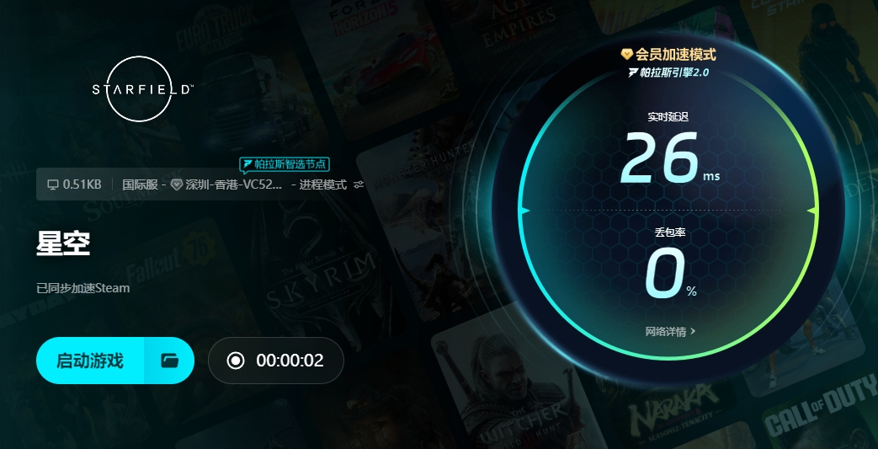Click the monitor icon beside 0.51KB

(x=53, y=184)
